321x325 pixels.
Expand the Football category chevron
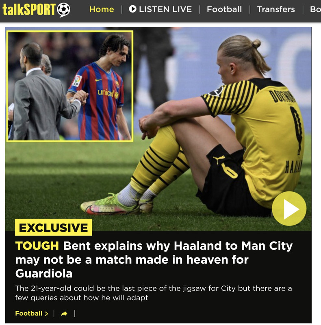point(47,314)
